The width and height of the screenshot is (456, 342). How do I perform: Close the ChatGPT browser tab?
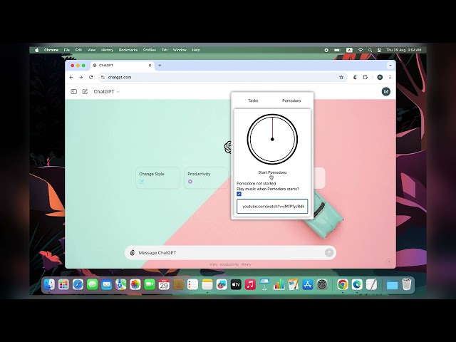(x=150, y=66)
